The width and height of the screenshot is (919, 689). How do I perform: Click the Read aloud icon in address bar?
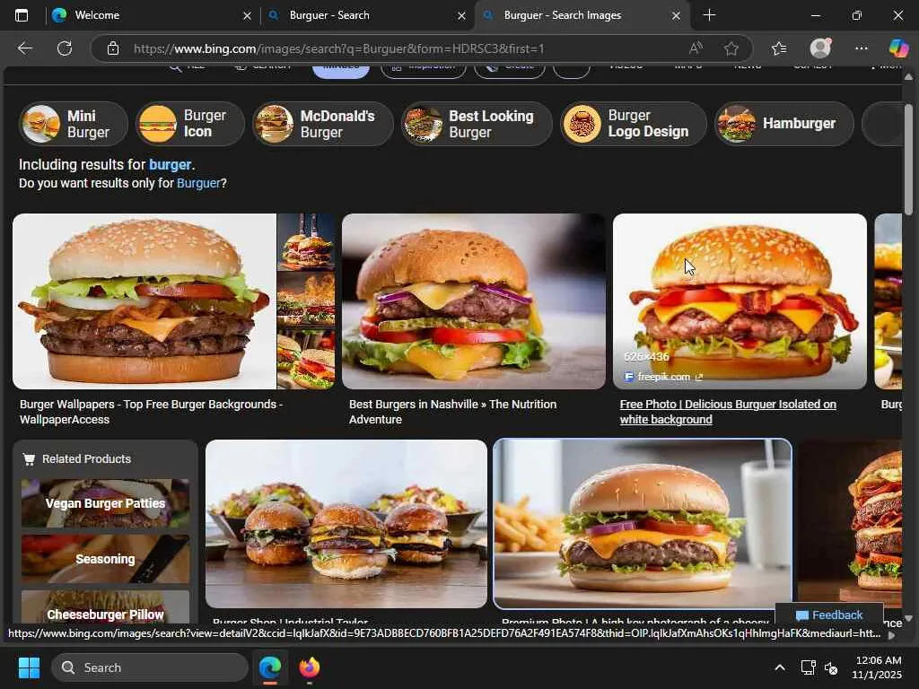pyautogui.click(x=696, y=48)
